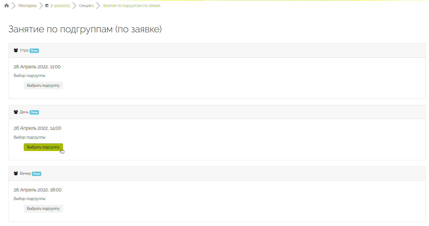The width and height of the screenshot is (429, 226).
Task: Click the План badge beside День
Action: click(34, 112)
